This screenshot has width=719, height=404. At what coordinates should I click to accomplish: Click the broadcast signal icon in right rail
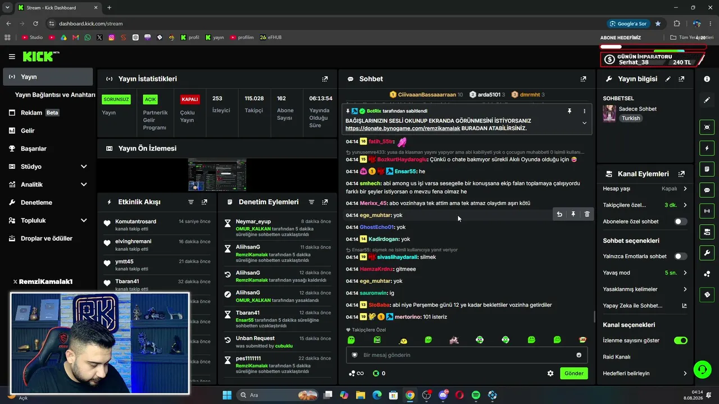pyautogui.click(x=707, y=211)
